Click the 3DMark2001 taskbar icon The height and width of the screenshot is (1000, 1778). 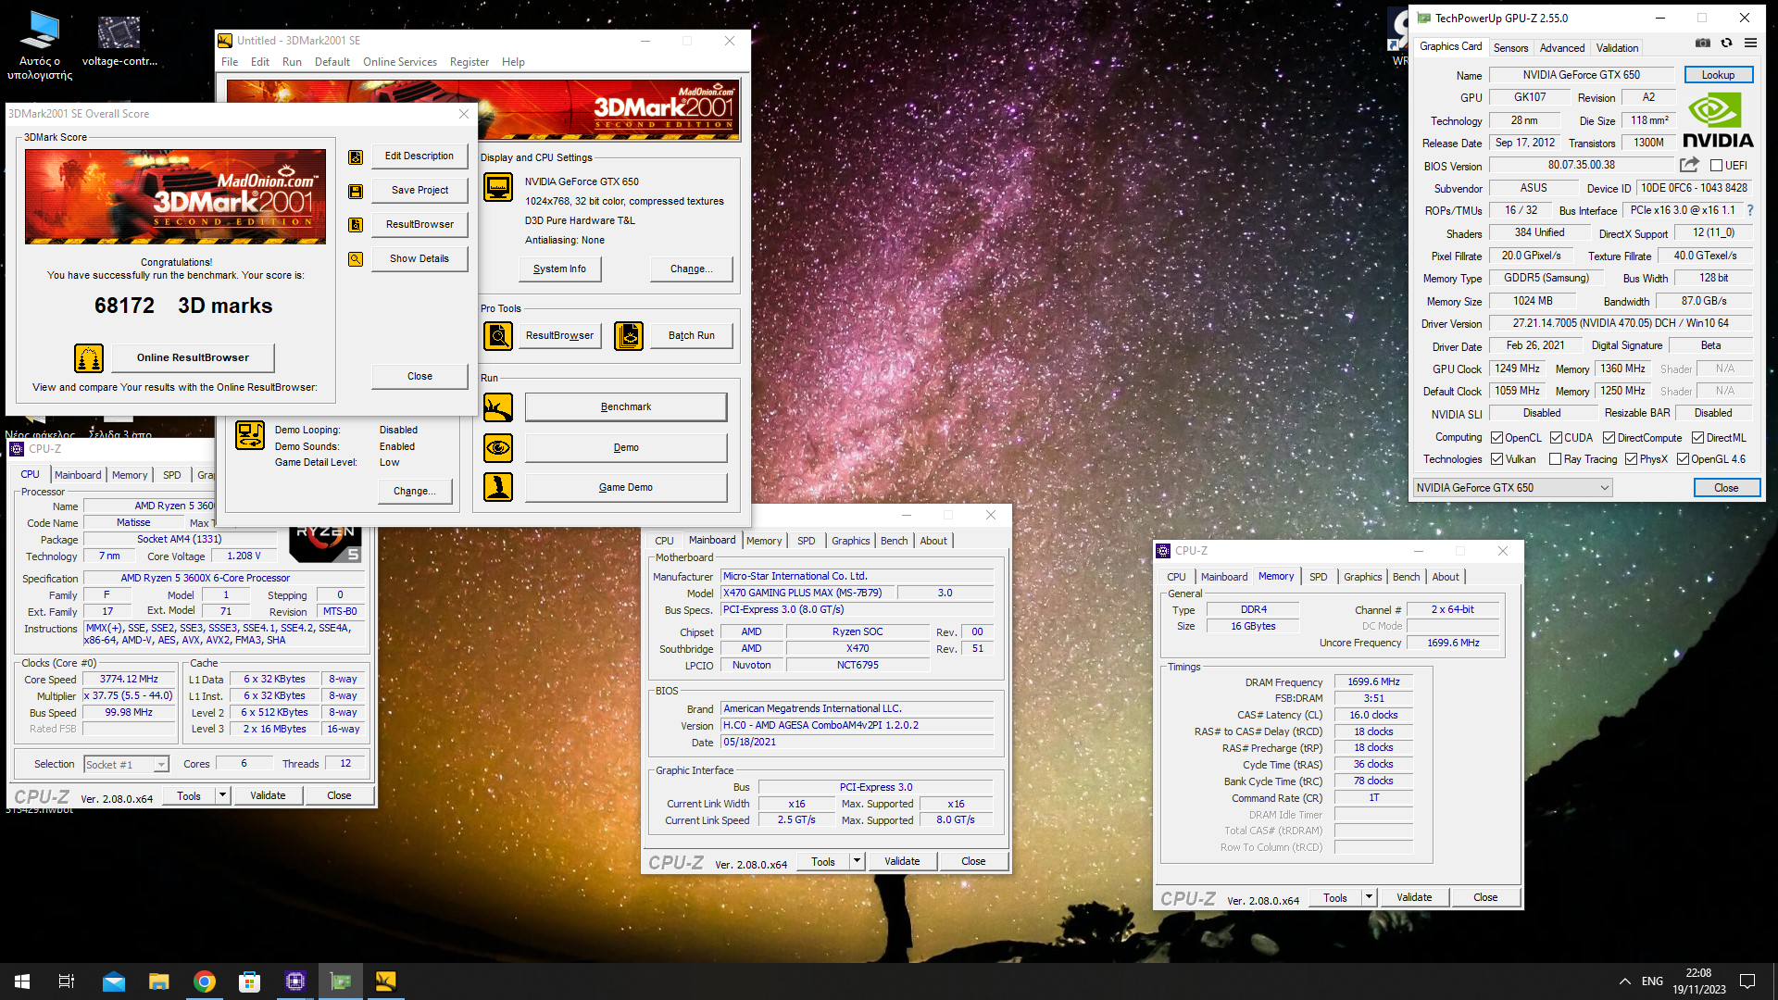coord(385,981)
